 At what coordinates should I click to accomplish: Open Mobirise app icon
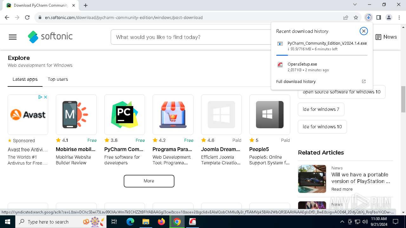76,115
